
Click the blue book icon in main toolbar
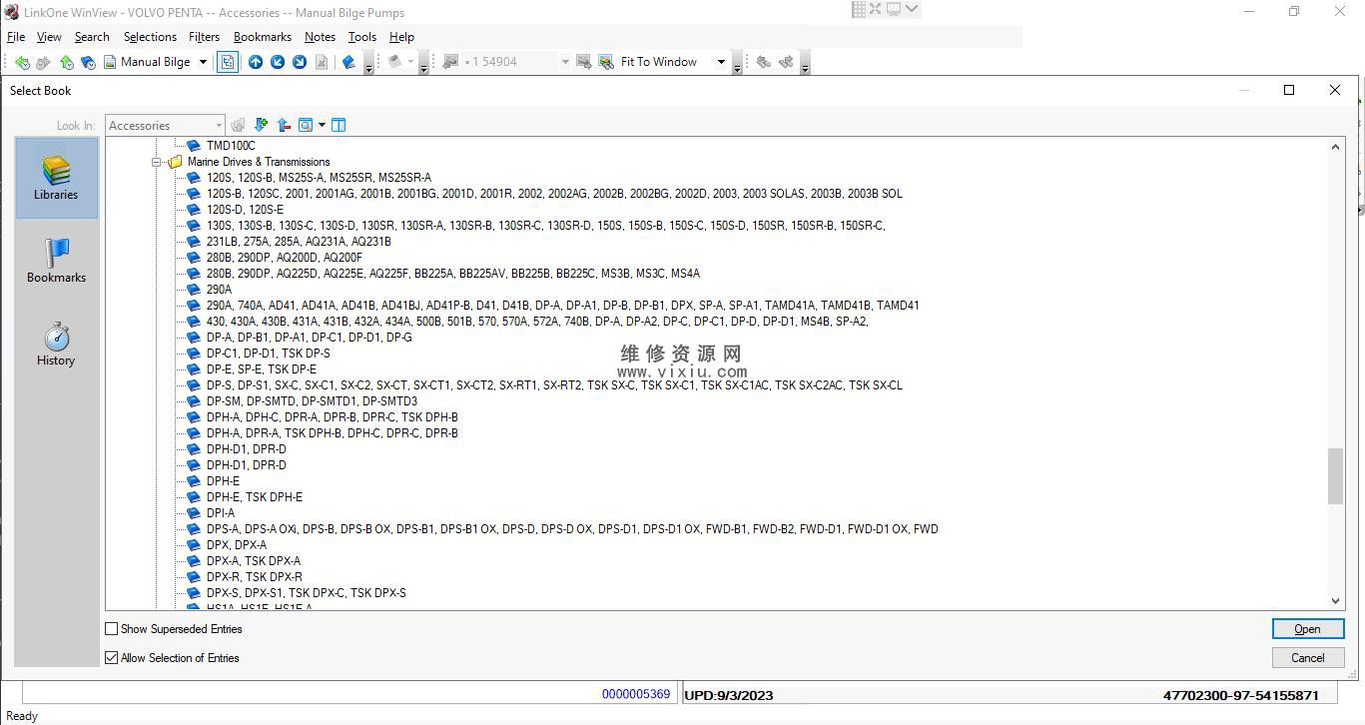tap(348, 62)
